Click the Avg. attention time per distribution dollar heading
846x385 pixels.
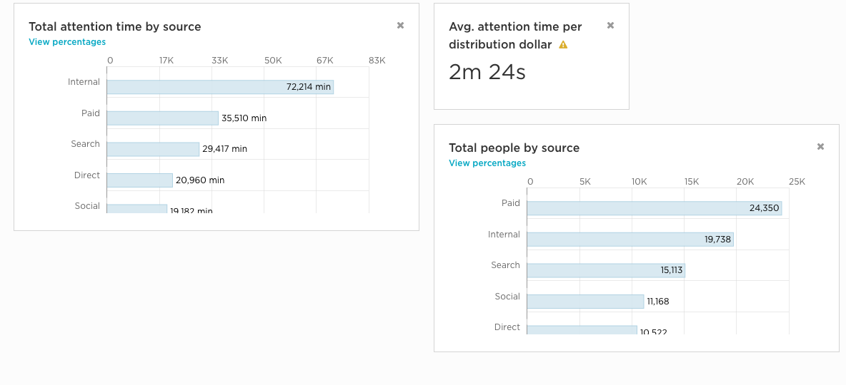515,36
